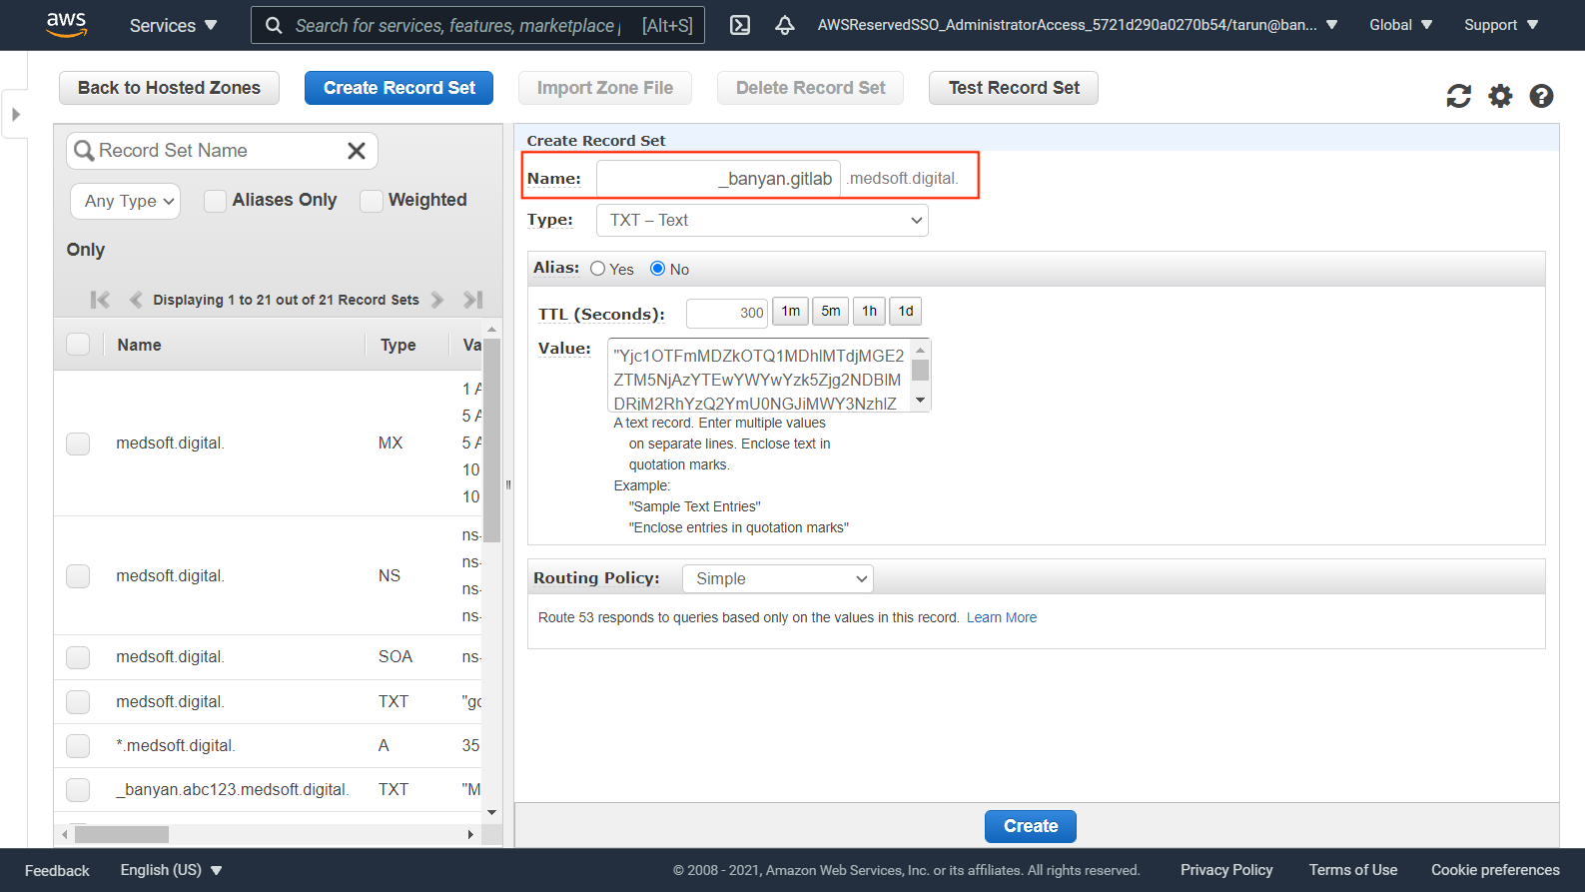This screenshot has height=892, width=1585.
Task: Open the Type dropdown showing TXT – Text
Action: (x=762, y=221)
